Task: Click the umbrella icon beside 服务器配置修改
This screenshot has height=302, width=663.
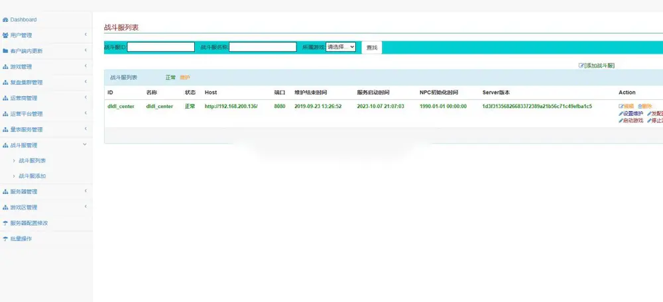Action: pyautogui.click(x=5, y=223)
